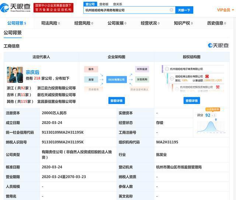Click operating status value 存续
This screenshot has height=200, width=236.
[160, 123]
